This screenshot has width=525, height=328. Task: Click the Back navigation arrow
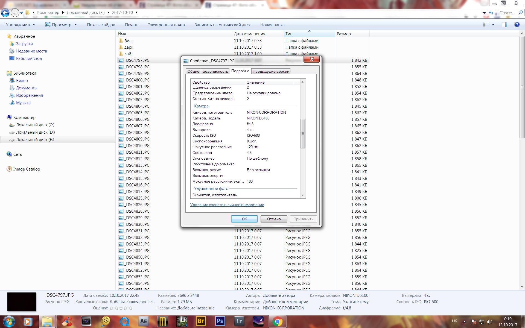pyautogui.click(x=5, y=13)
